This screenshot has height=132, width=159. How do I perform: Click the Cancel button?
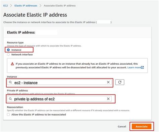coord(122,126)
